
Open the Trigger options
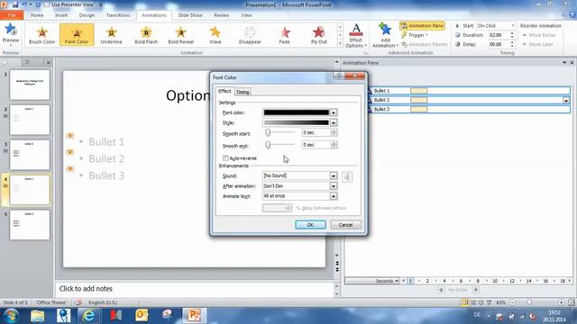(415, 35)
